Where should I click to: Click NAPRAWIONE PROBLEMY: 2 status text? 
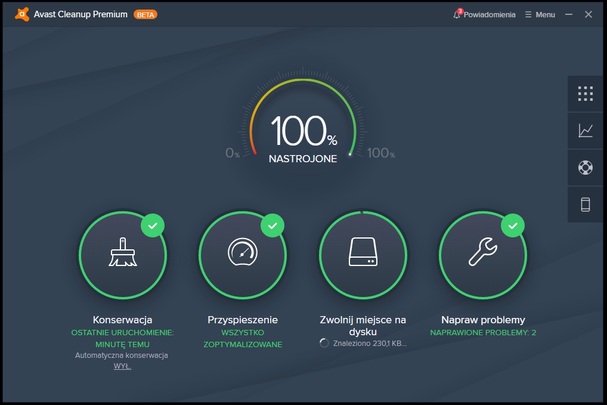[483, 333]
